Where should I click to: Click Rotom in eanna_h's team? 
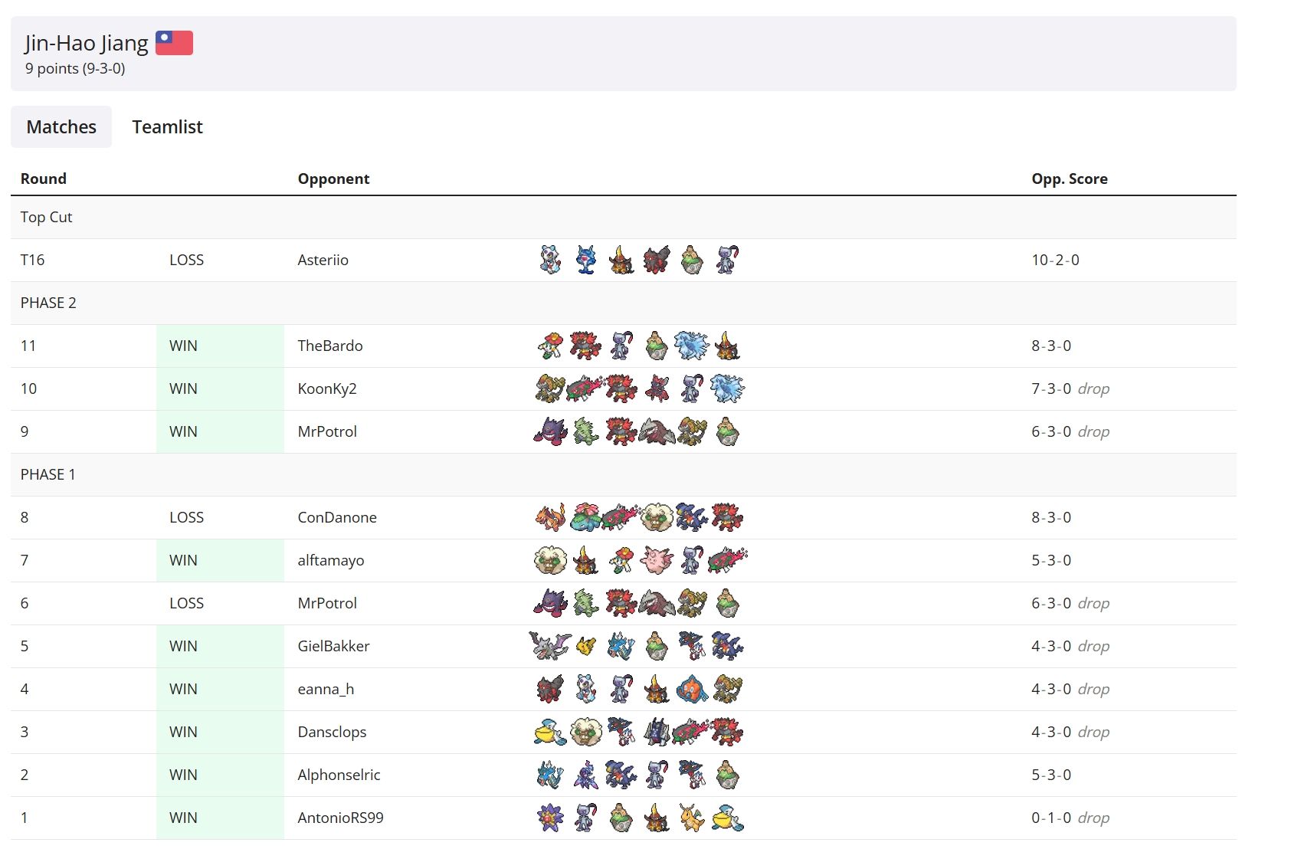click(691, 689)
